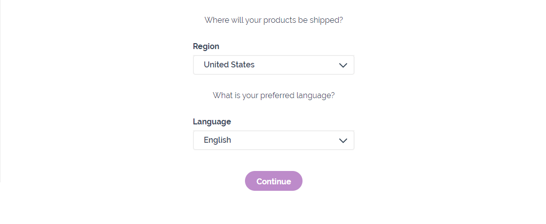
Task: Expand shipping region options list
Action: click(274, 65)
